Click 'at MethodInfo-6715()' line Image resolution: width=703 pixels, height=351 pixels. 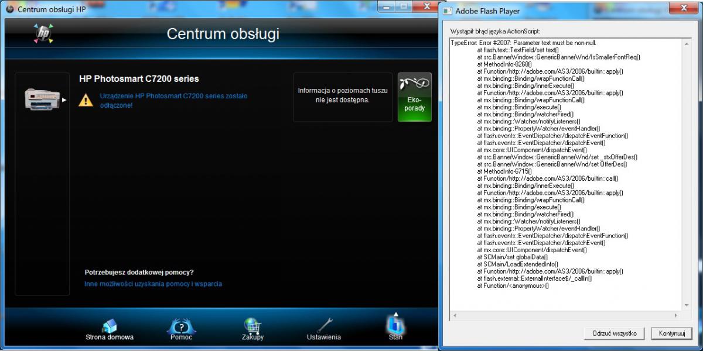point(504,171)
